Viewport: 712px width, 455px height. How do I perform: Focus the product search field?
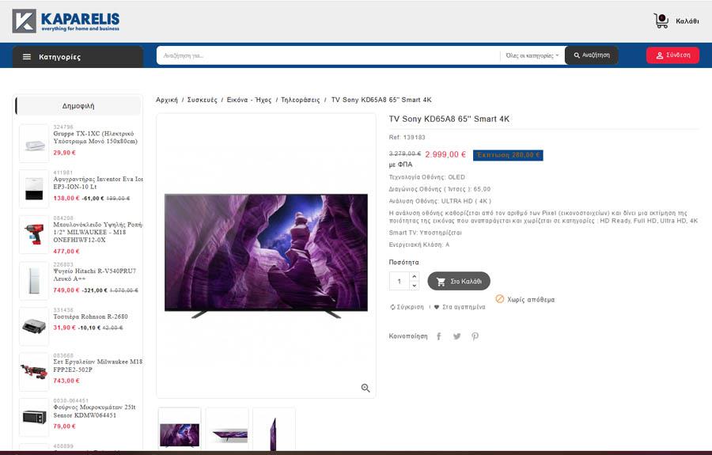tap(328, 55)
